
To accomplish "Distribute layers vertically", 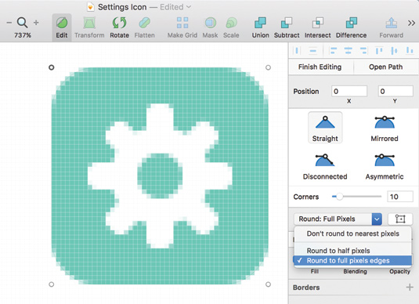I will click(x=312, y=50).
